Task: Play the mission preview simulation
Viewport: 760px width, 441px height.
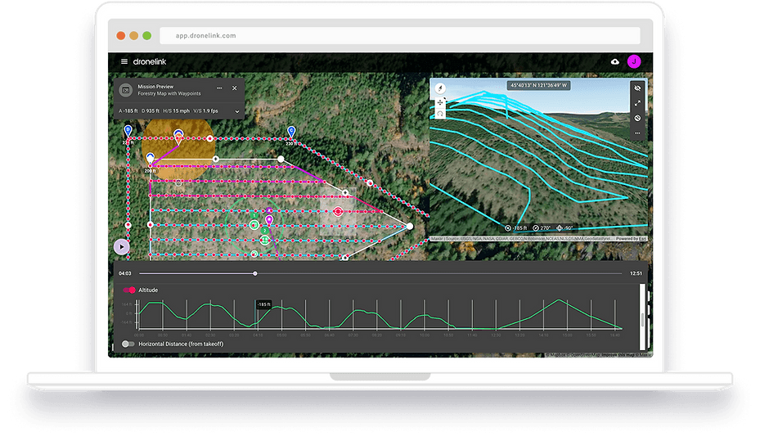Action: pyautogui.click(x=121, y=245)
